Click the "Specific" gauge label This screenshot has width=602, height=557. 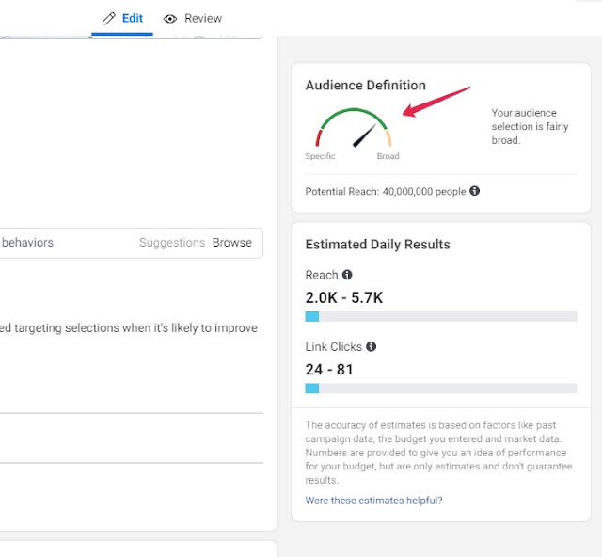coord(320,157)
